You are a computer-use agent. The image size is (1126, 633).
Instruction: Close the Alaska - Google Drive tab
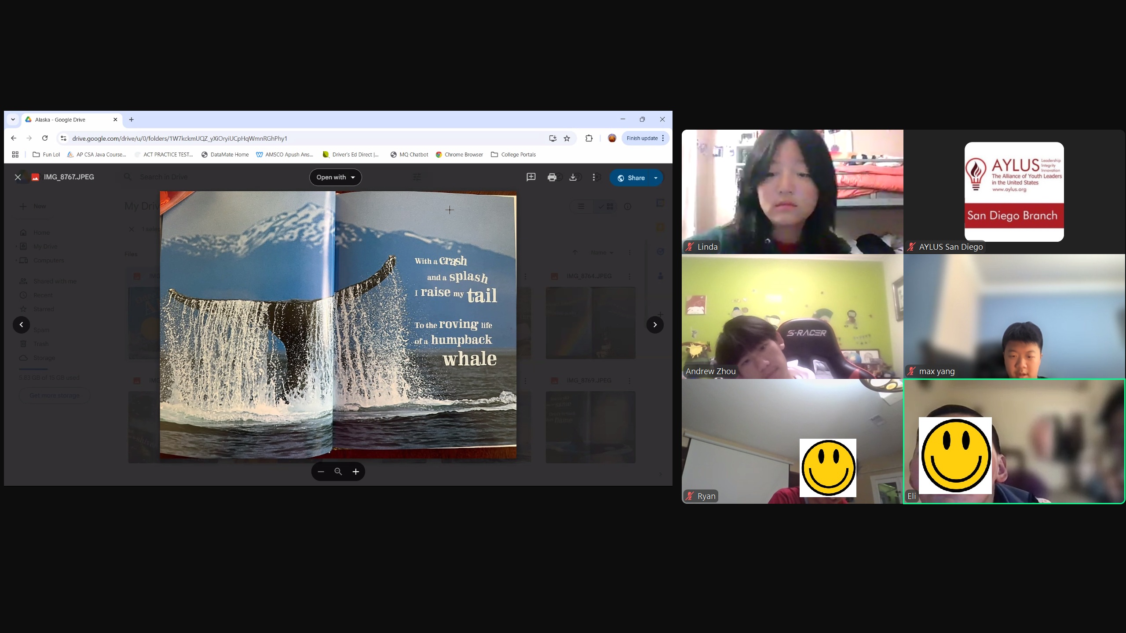(x=115, y=120)
